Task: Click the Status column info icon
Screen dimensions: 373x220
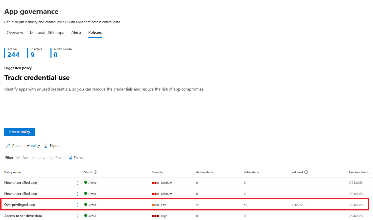Action: (x=95, y=172)
